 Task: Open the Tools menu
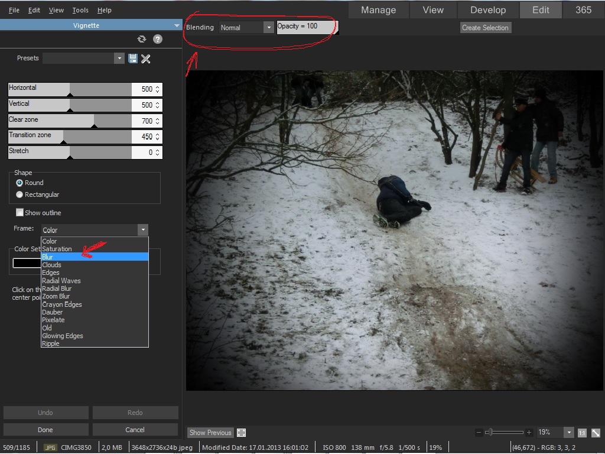coord(80,10)
